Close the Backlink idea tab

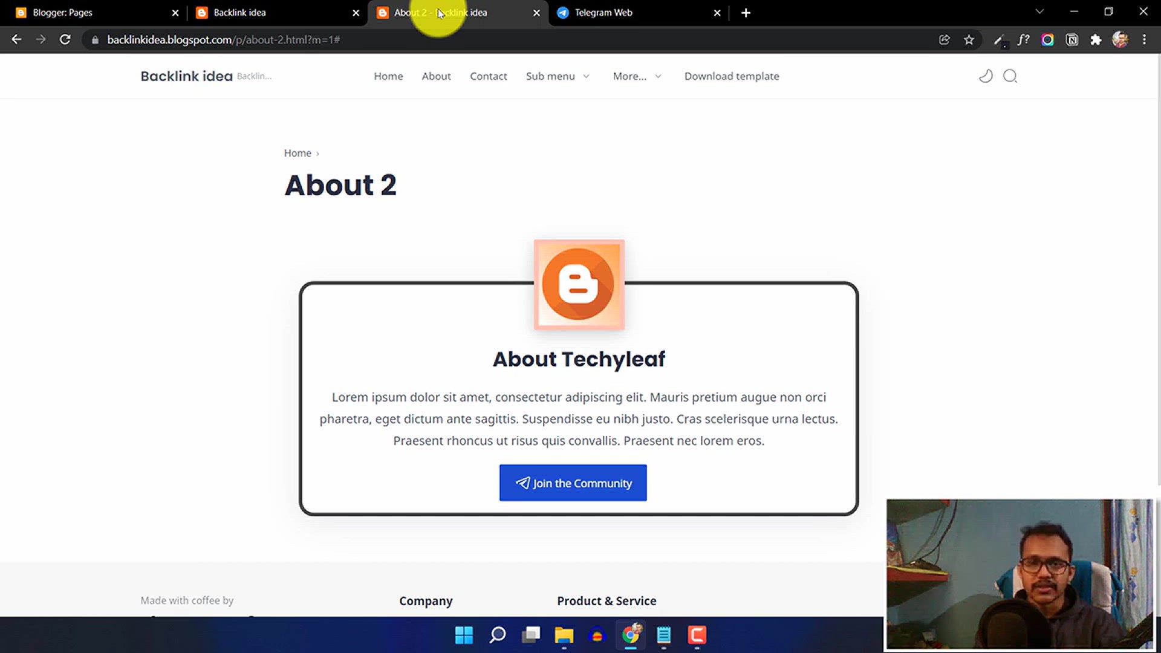point(356,13)
